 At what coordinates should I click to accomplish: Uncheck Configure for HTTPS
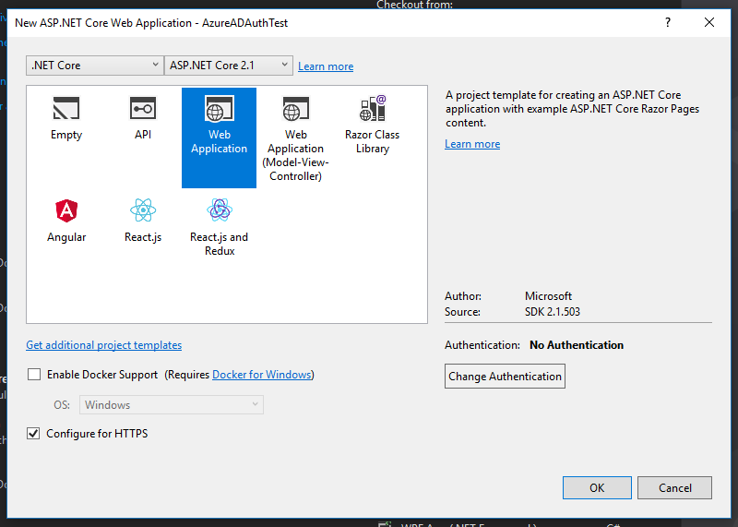tap(33, 433)
